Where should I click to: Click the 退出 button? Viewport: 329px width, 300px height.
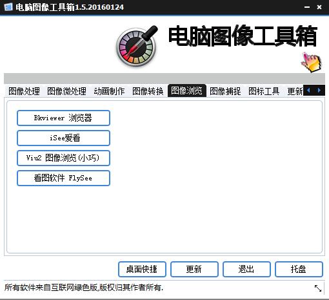(246, 269)
